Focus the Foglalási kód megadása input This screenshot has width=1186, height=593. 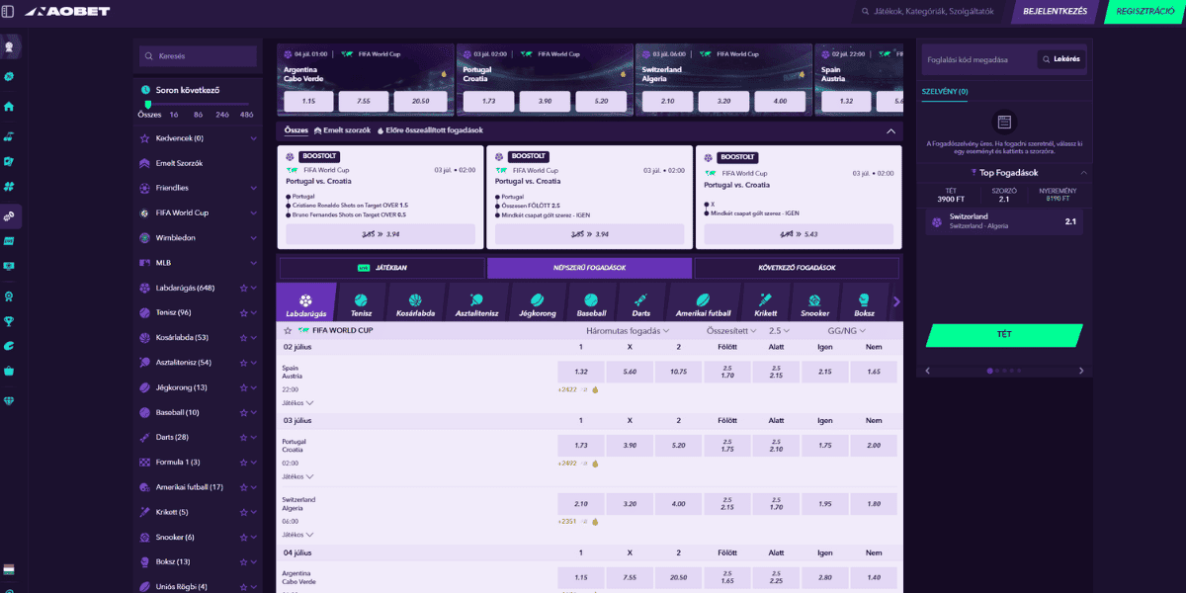[978, 59]
